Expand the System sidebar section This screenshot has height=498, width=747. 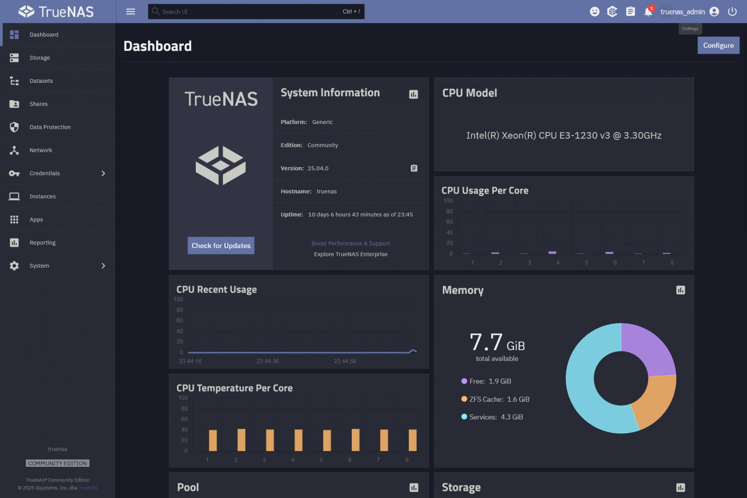tap(104, 265)
